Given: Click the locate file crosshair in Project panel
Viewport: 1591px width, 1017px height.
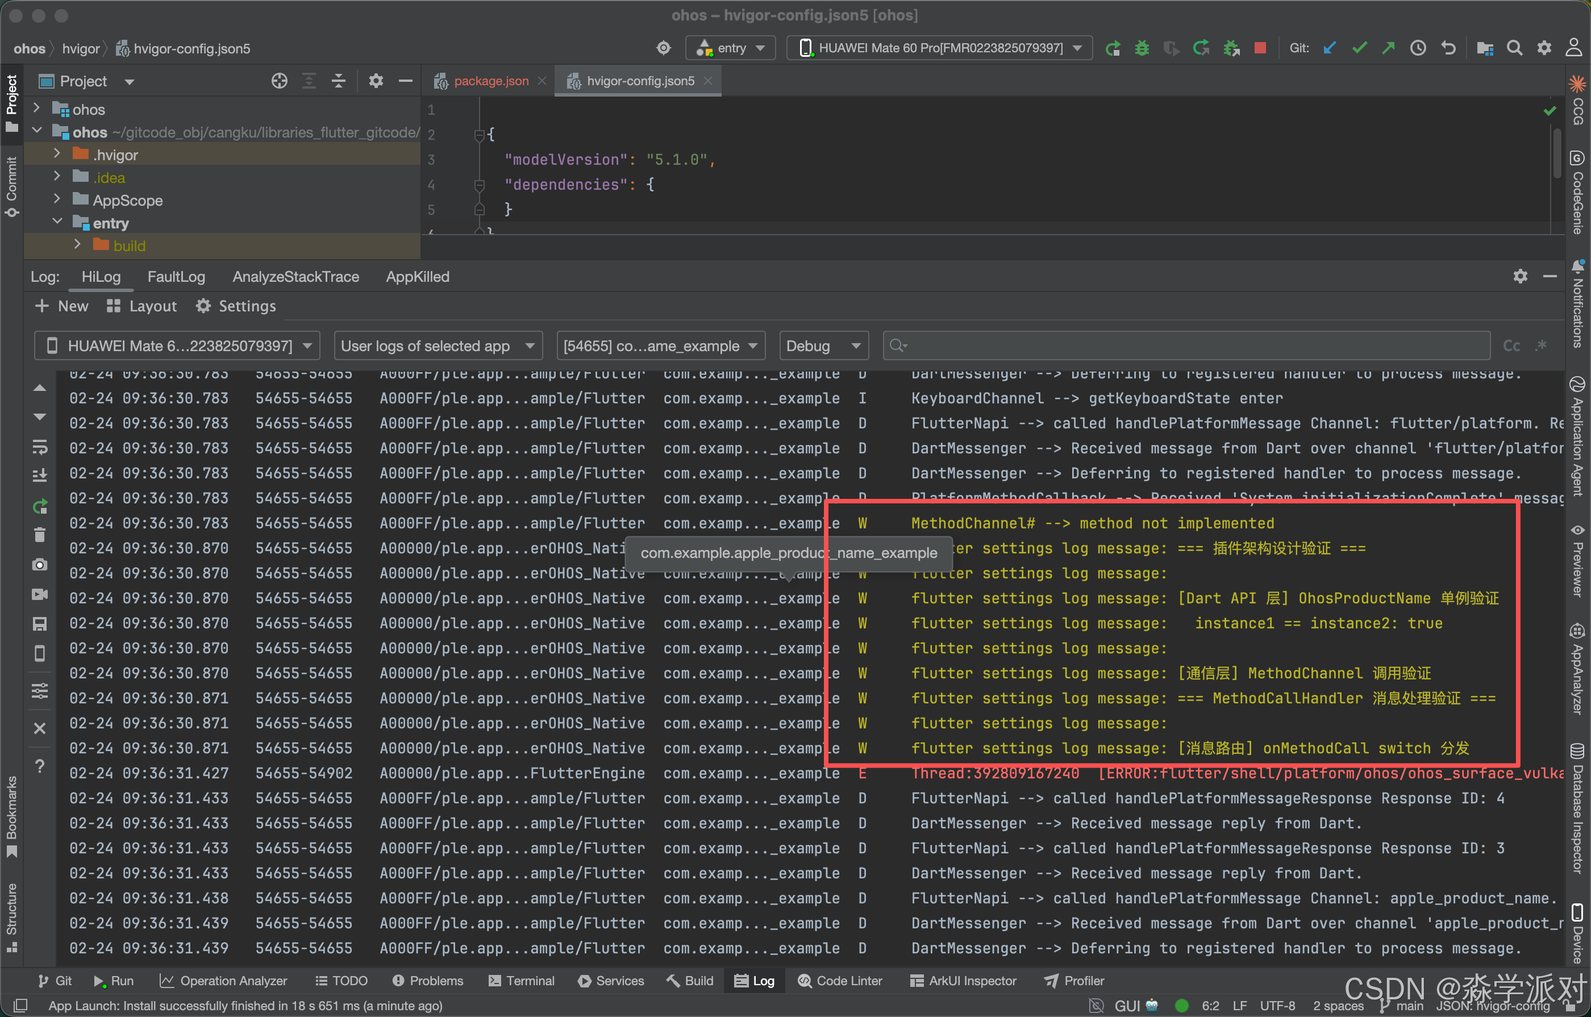Looking at the screenshot, I should click(x=280, y=81).
